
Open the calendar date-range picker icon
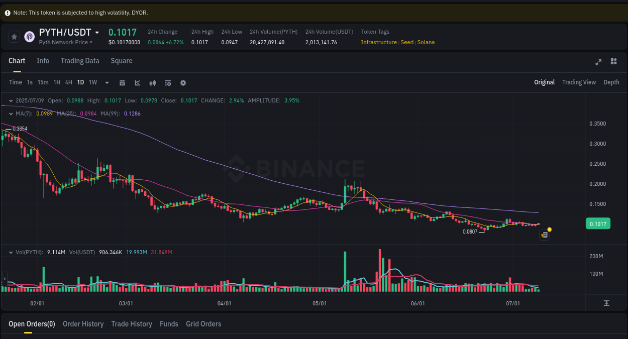pyautogui.click(x=122, y=82)
